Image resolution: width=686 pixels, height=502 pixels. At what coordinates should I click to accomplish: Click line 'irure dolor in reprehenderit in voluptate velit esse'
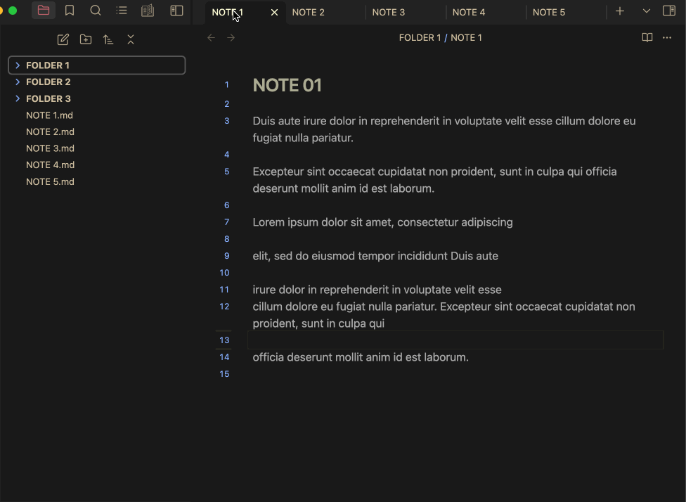(377, 290)
